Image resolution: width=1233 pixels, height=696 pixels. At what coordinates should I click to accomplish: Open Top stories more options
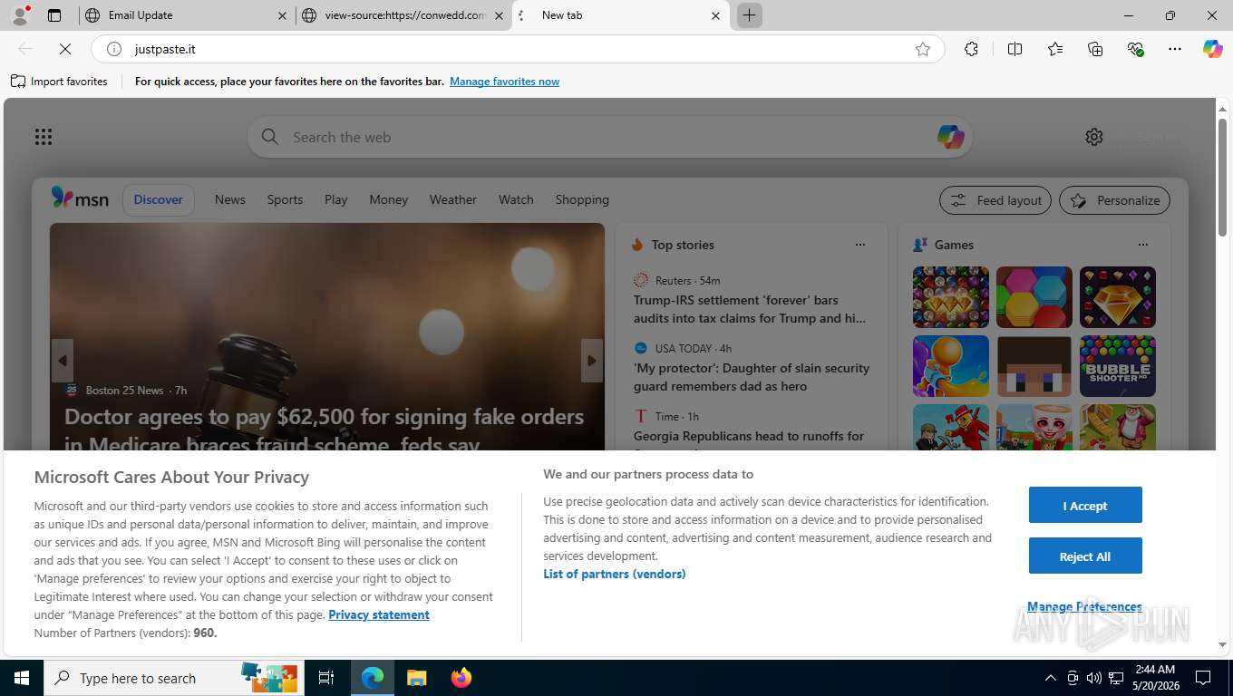click(x=860, y=245)
